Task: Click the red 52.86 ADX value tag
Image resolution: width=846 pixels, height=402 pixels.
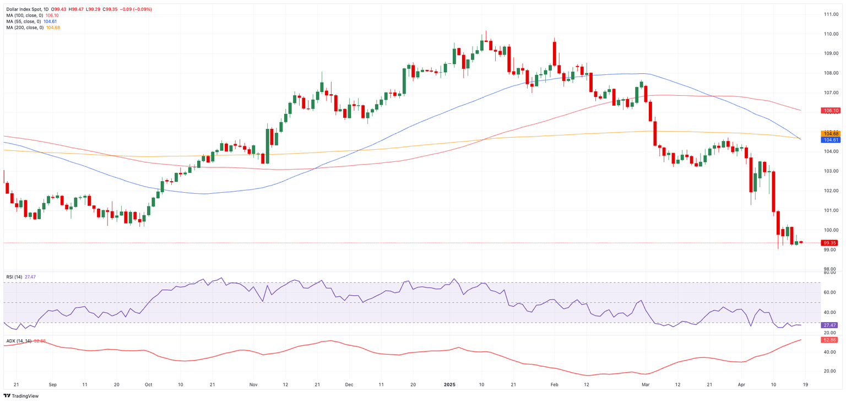Action: (x=831, y=340)
